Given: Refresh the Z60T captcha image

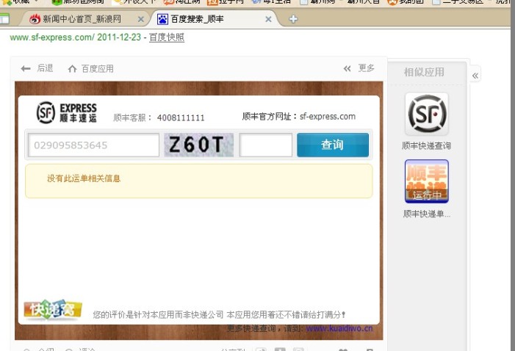Looking at the screenshot, I should coord(198,145).
